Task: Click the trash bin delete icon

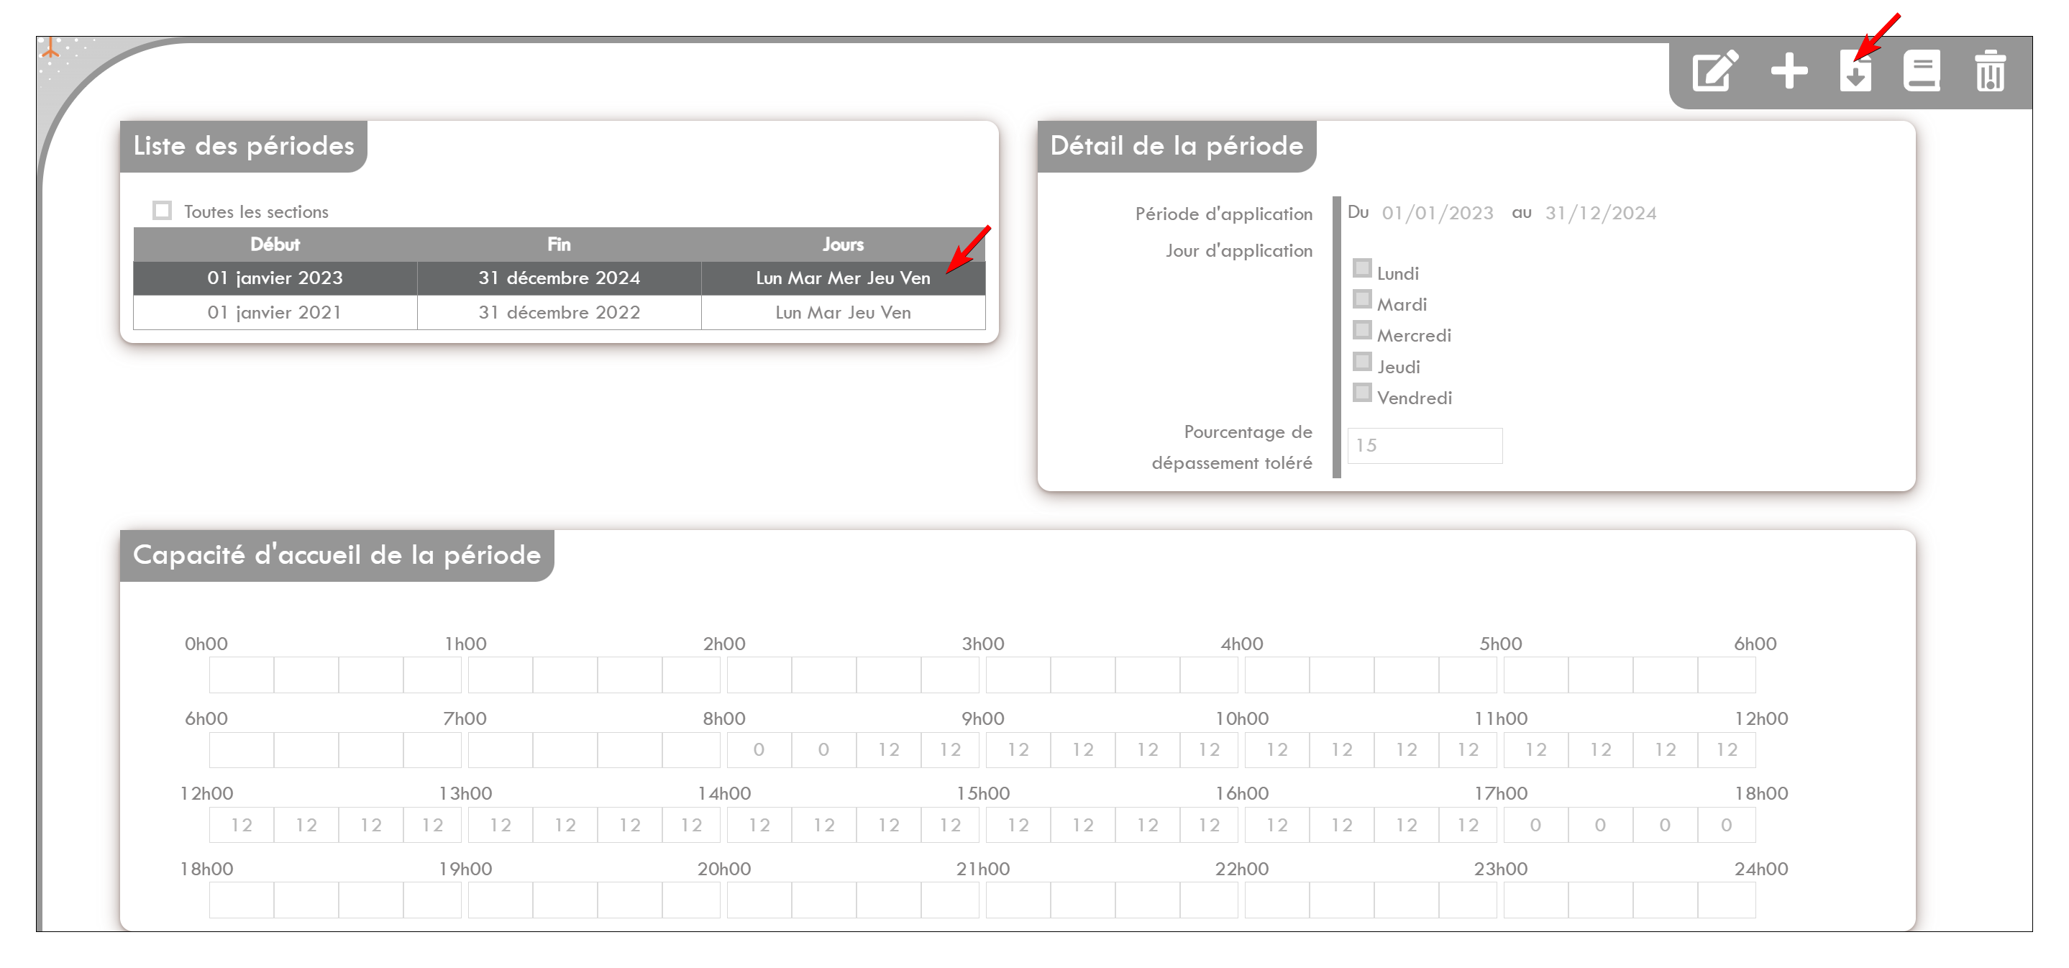Action: pyautogui.click(x=1991, y=71)
